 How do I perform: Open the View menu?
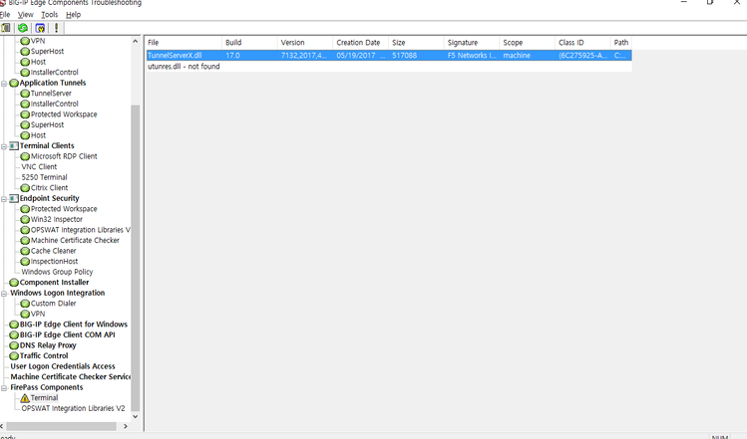pyautogui.click(x=25, y=15)
